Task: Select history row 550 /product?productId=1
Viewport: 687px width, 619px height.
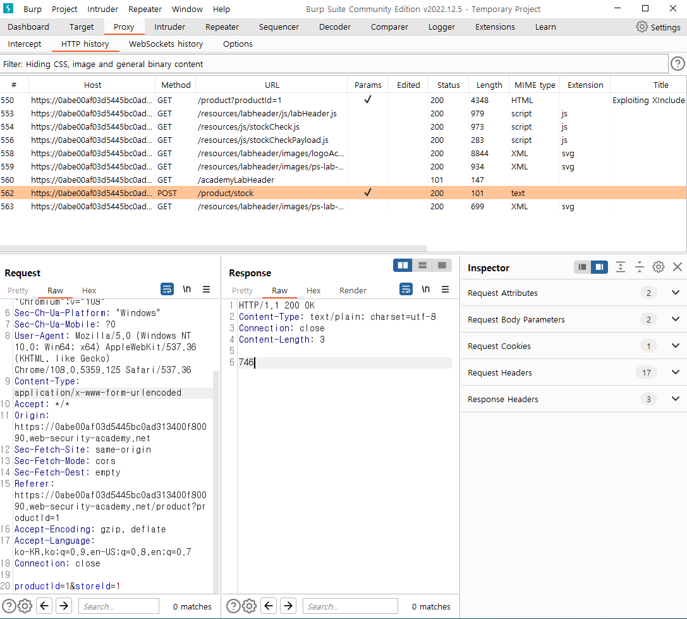Action: [x=343, y=100]
